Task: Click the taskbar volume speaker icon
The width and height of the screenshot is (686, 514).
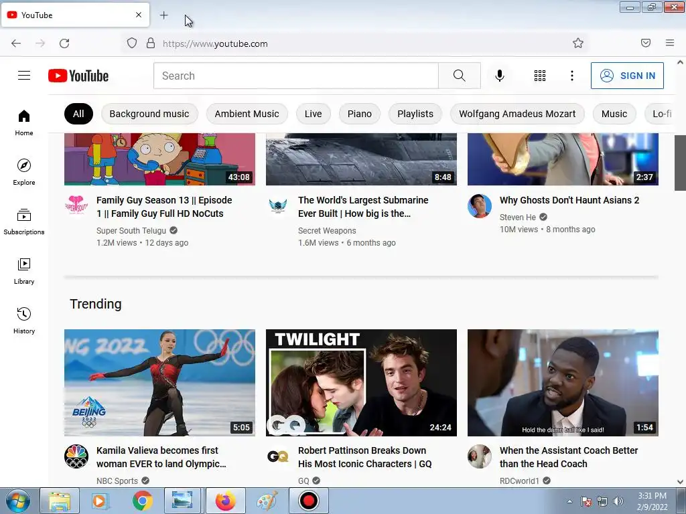Action: (x=618, y=501)
